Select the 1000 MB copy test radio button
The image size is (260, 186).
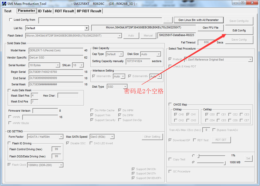click(193, 162)
